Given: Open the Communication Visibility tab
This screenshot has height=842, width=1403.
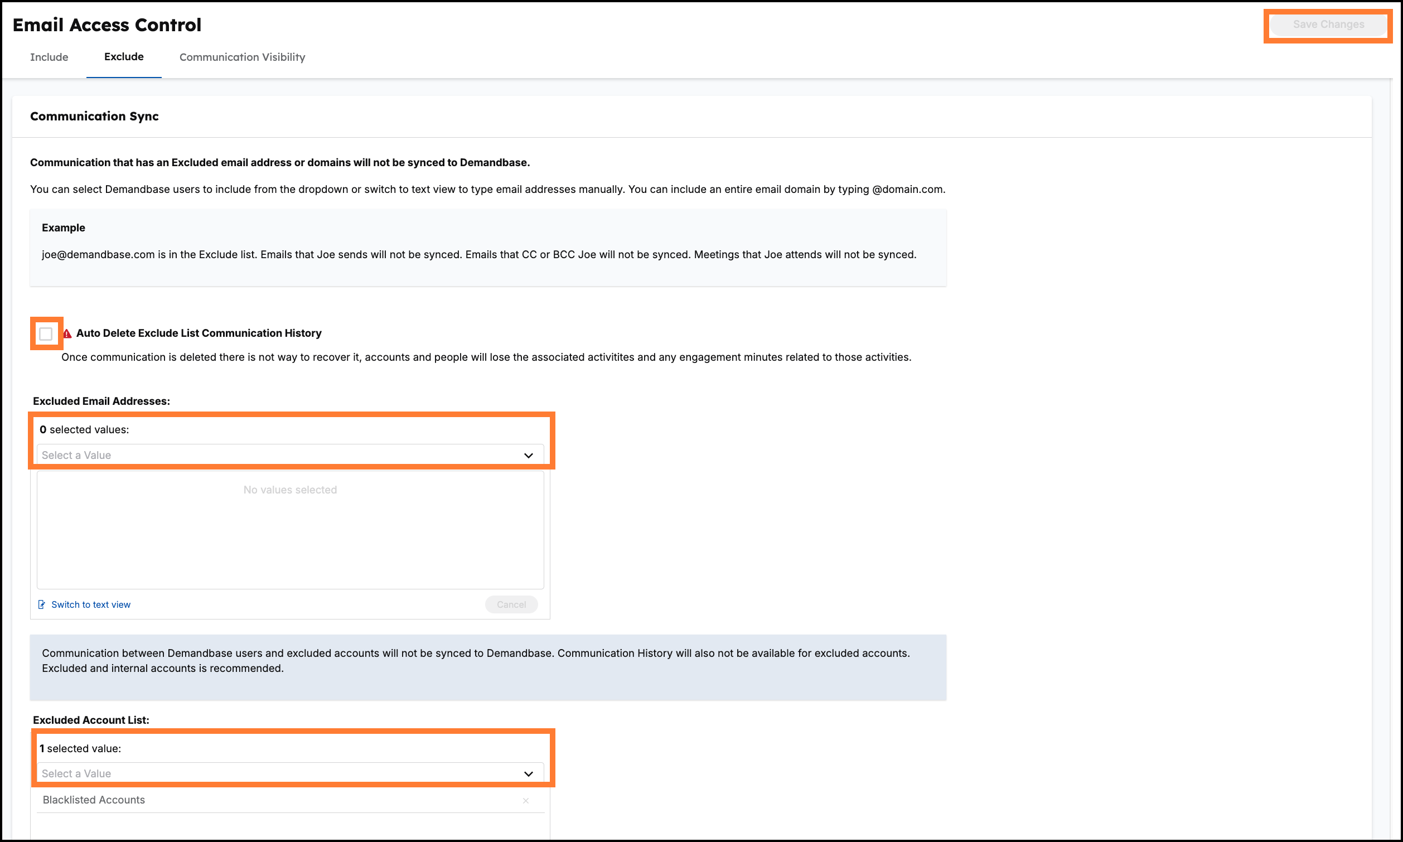Looking at the screenshot, I should click(x=242, y=57).
